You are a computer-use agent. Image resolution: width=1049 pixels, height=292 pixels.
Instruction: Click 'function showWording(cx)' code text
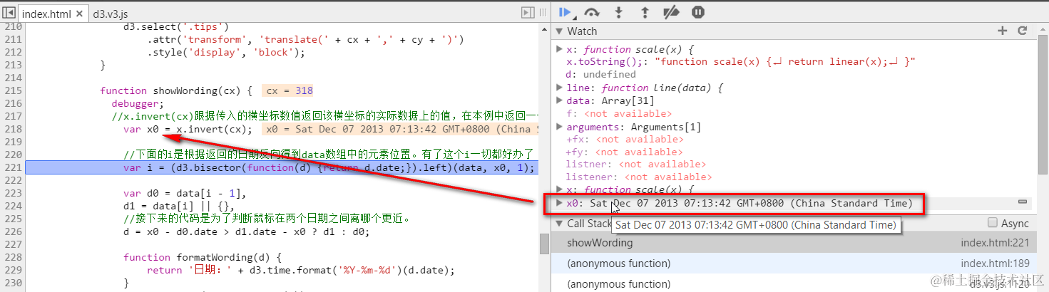click(x=177, y=90)
